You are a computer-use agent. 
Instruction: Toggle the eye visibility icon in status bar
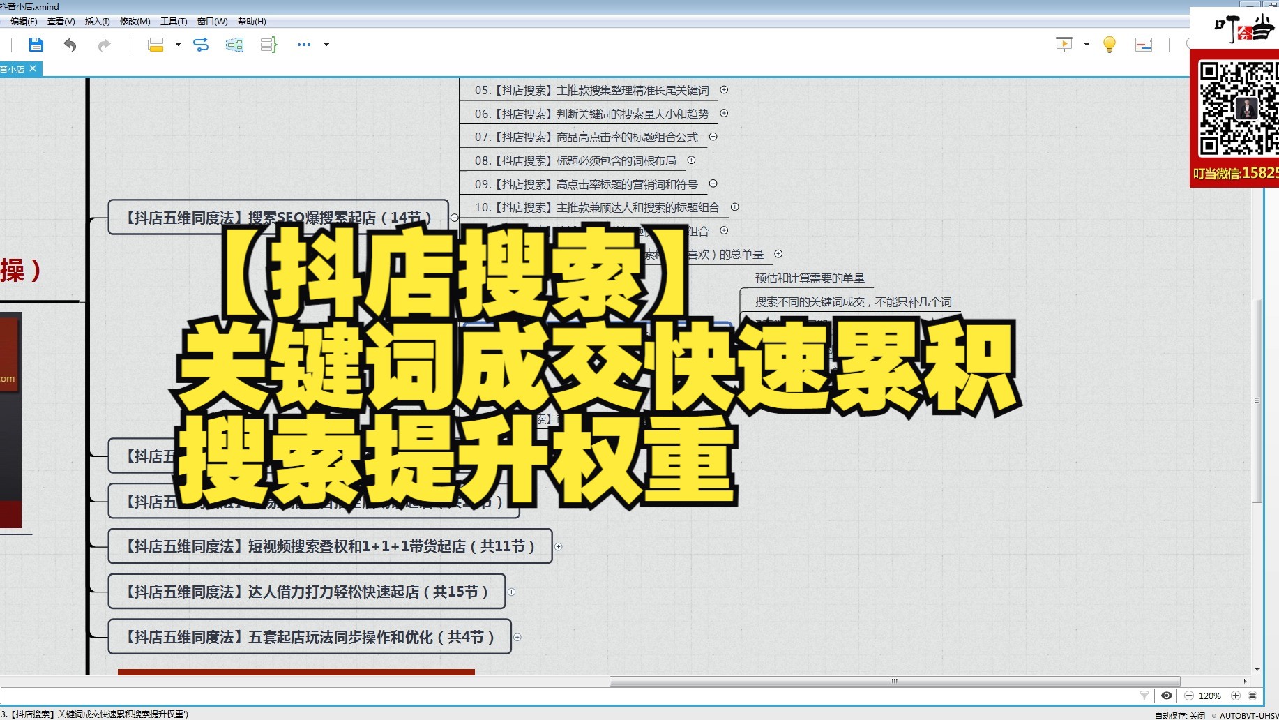coord(1166,696)
